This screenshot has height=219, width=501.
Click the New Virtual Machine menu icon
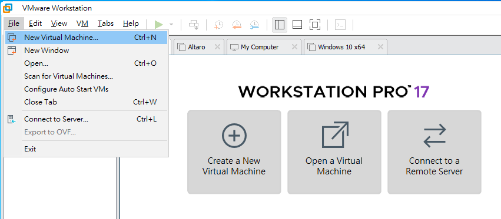pos(12,38)
